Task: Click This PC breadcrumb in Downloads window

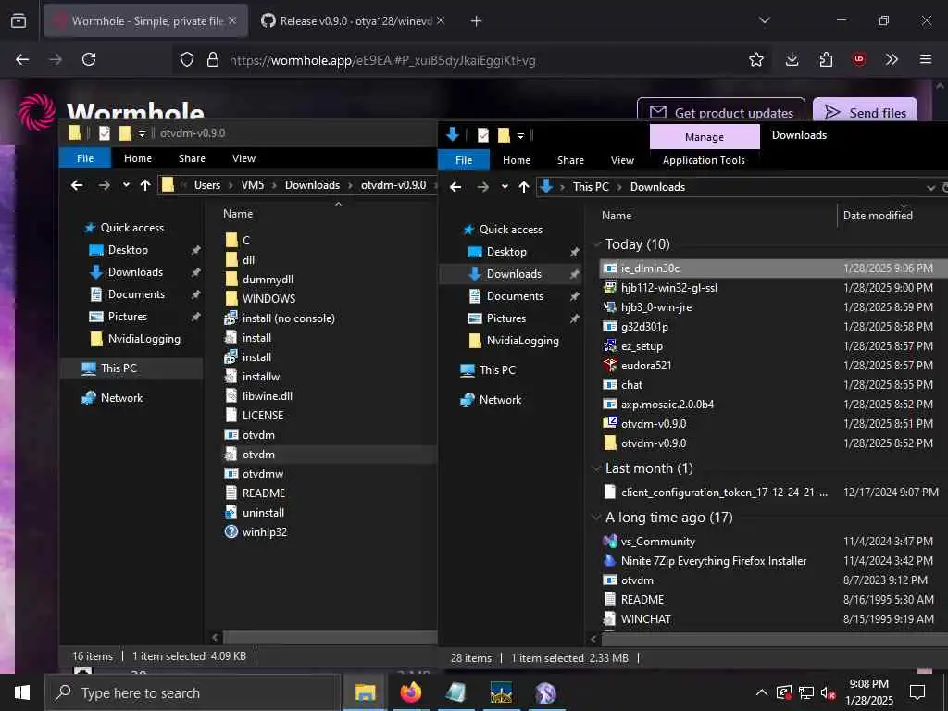Action: [591, 187]
